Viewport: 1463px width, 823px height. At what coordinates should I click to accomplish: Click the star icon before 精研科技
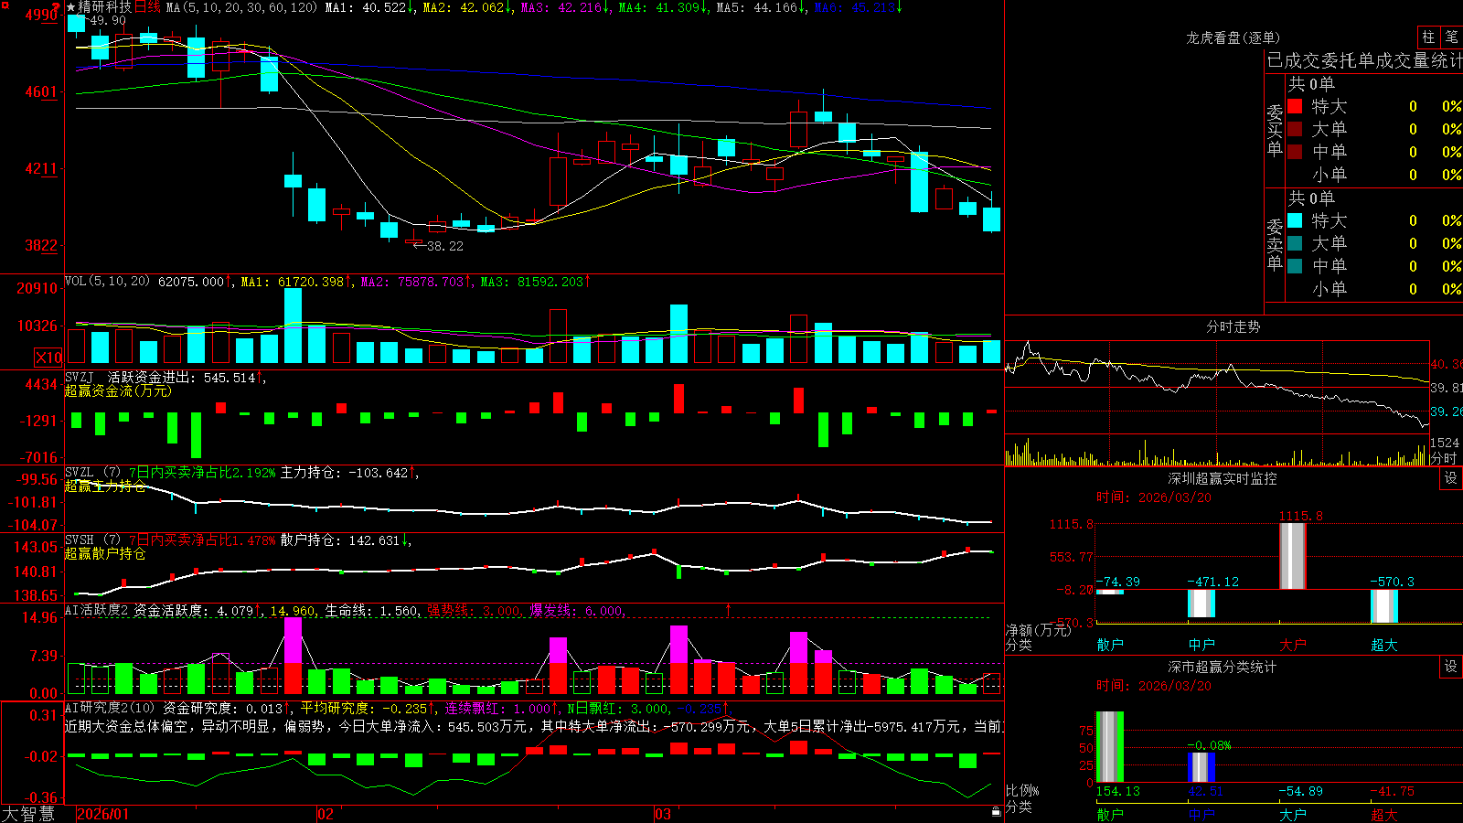(x=71, y=7)
